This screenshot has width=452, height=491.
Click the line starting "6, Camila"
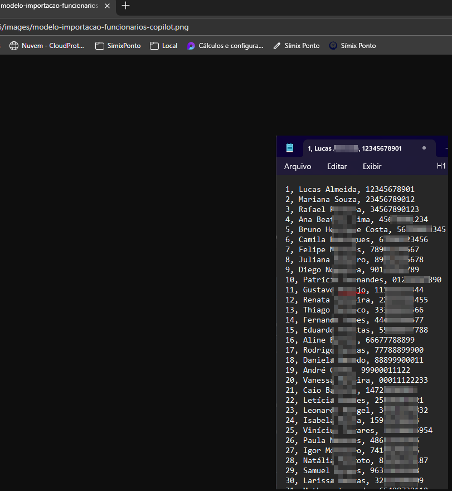357,239
